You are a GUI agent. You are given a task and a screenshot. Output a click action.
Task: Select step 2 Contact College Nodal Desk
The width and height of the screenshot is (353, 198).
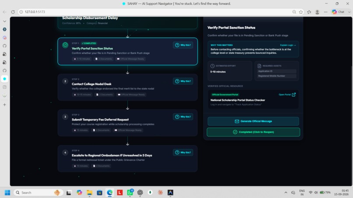pyautogui.click(x=127, y=87)
